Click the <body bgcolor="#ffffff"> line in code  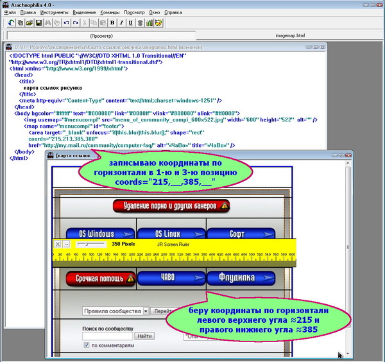tap(127, 114)
